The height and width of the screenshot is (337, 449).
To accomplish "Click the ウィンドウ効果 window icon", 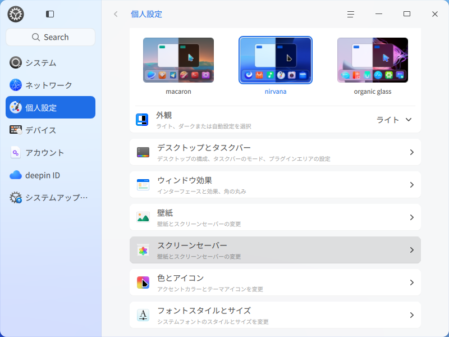I will tap(143, 185).
